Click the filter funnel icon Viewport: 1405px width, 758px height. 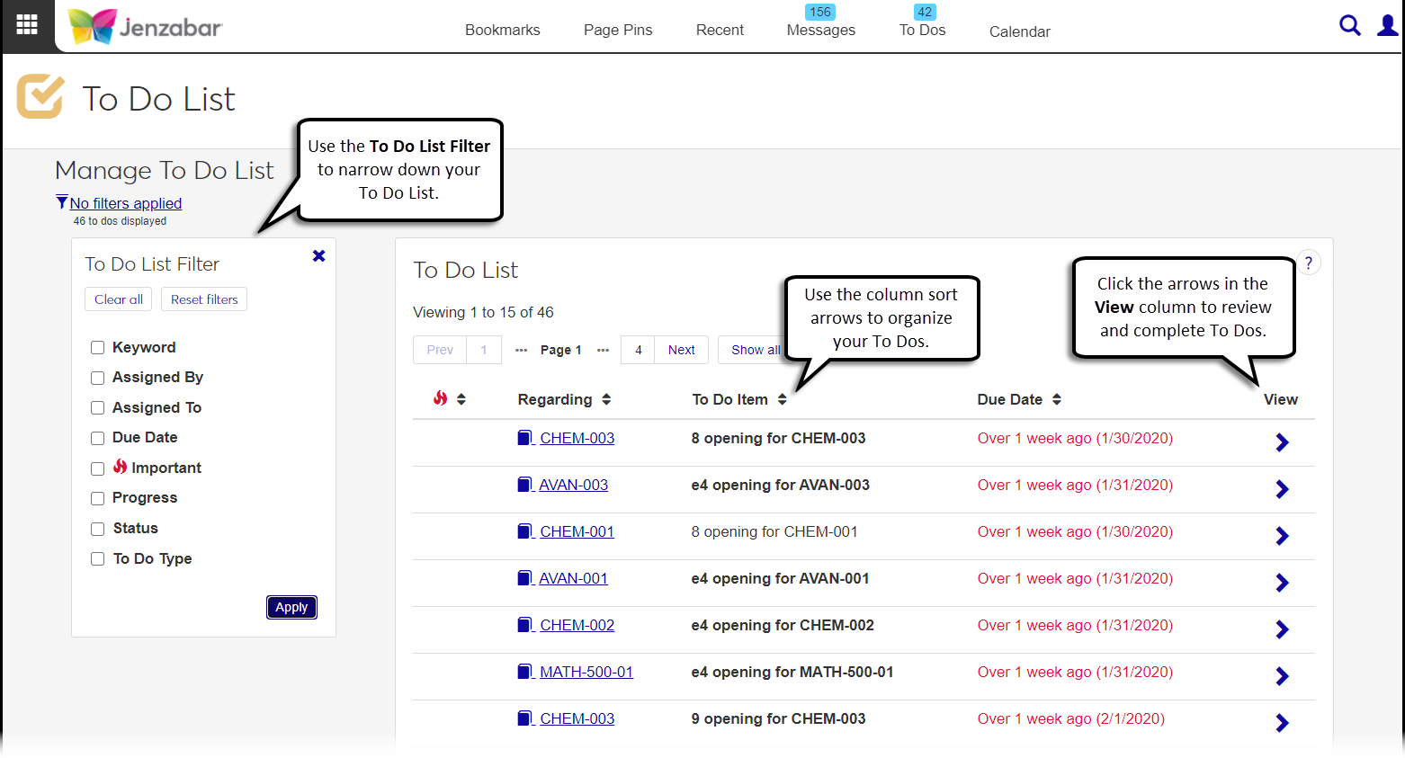[61, 202]
